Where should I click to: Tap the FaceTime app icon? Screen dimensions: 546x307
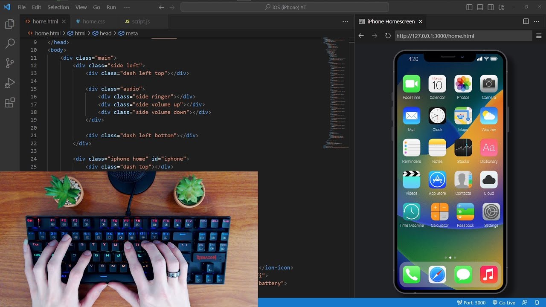click(412, 84)
